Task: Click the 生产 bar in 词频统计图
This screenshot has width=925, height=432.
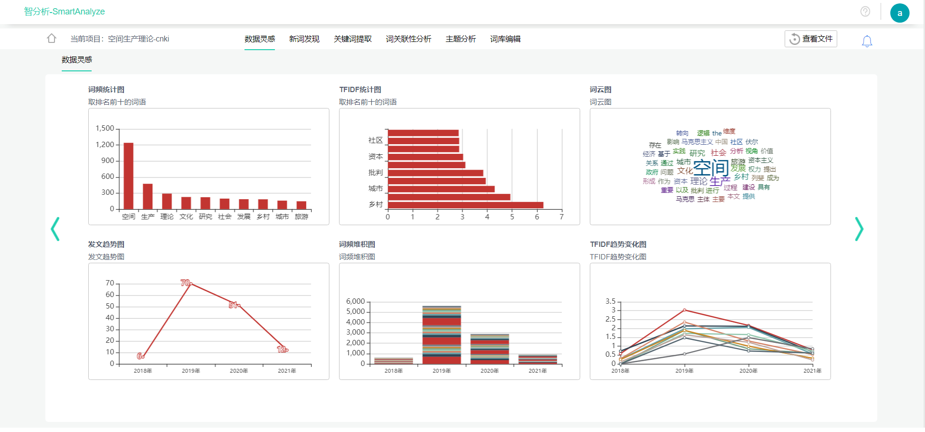Action: (148, 196)
